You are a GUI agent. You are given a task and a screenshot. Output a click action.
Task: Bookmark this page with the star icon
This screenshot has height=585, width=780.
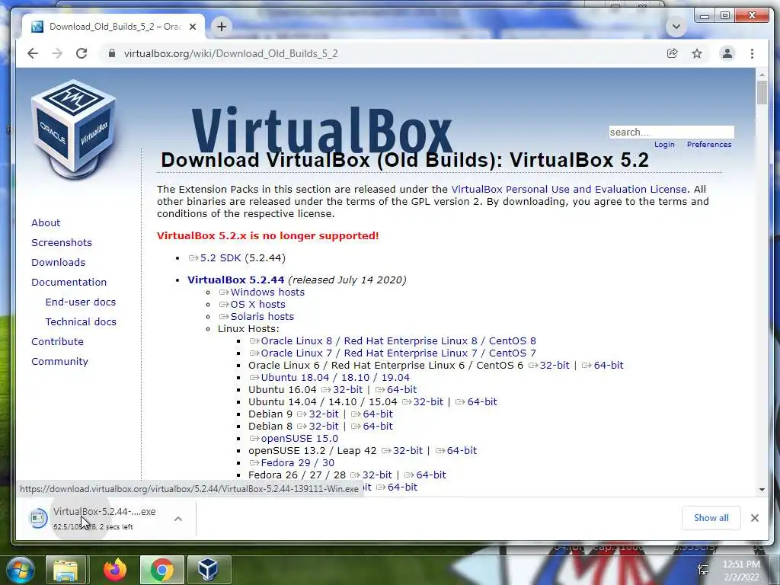(x=697, y=53)
